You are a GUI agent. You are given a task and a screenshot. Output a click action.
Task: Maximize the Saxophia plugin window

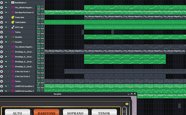132,94
